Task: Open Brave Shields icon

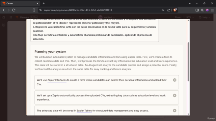Action: [x=175, y=10]
